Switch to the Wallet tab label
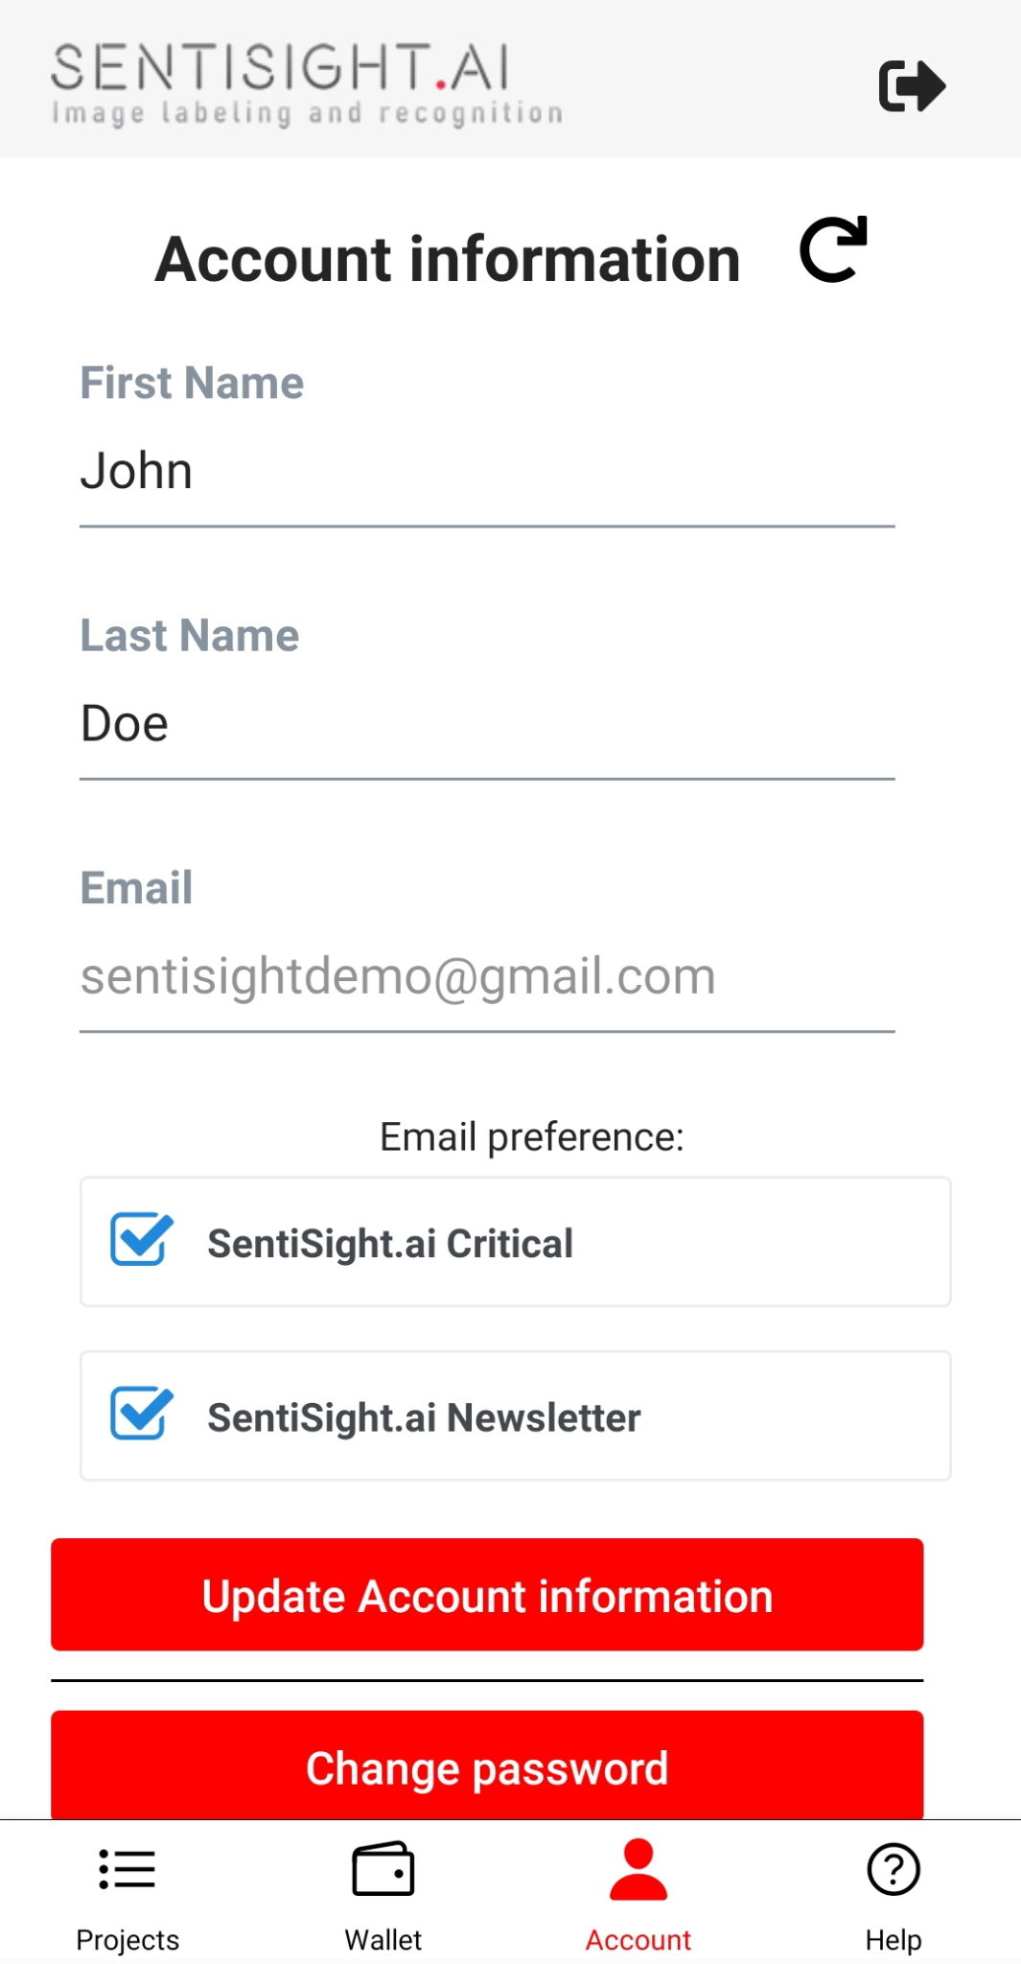The image size is (1021, 1964). (383, 1940)
